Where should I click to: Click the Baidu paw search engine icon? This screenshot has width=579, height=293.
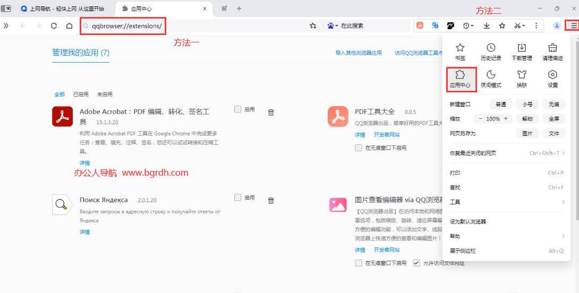coord(330,25)
